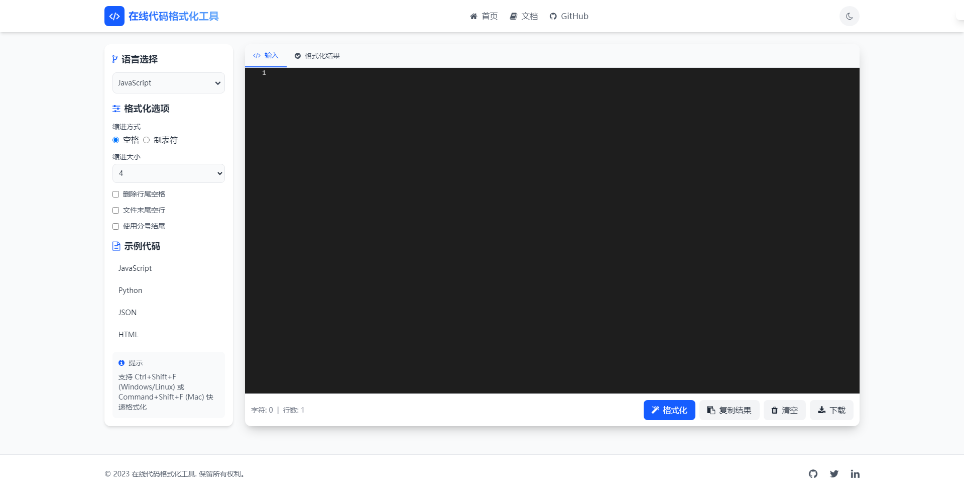
Task: Click line number 1 in editor gutter
Action: (x=264, y=73)
